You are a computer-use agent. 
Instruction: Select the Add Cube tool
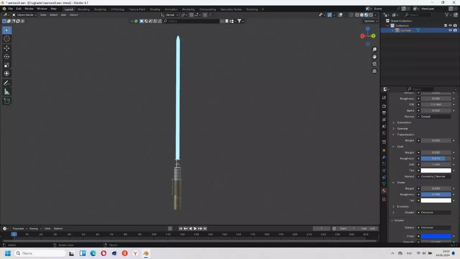pyautogui.click(x=7, y=101)
